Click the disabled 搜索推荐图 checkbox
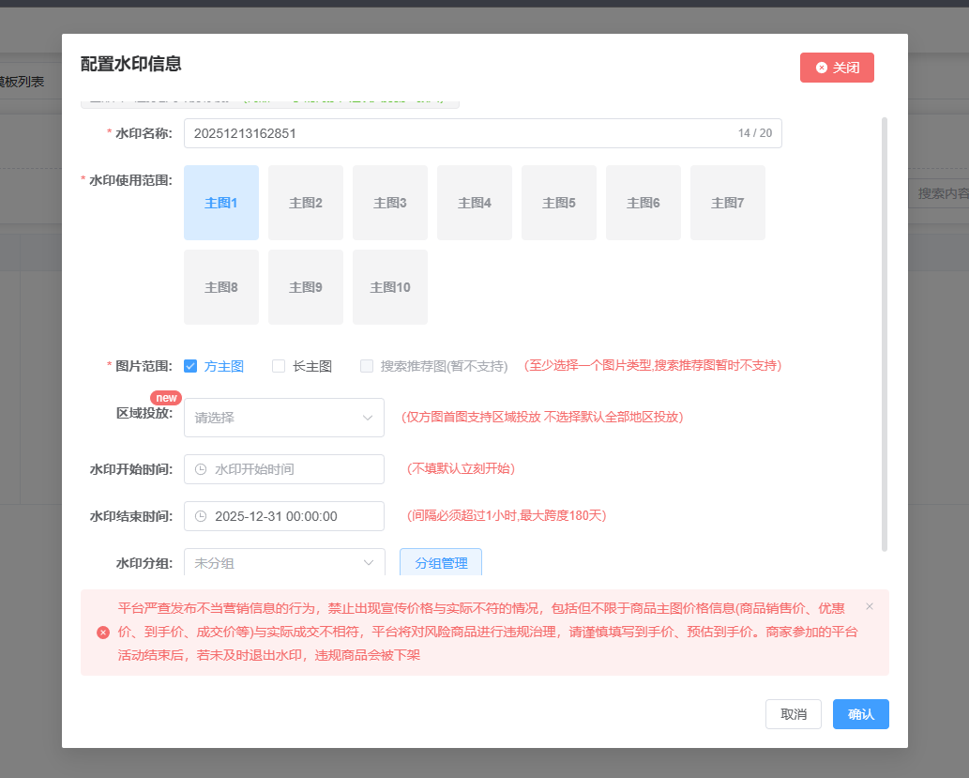Viewport: 969px width, 778px height. click(367, 366)
